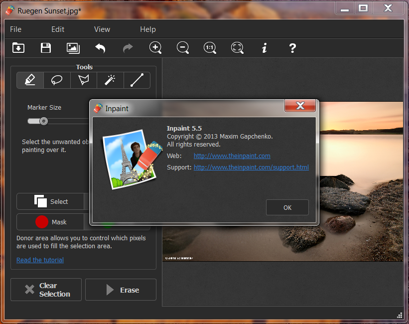Open the theinpaint.com web link
Screen dimensions: 409x324
click(x=232, y=156)
